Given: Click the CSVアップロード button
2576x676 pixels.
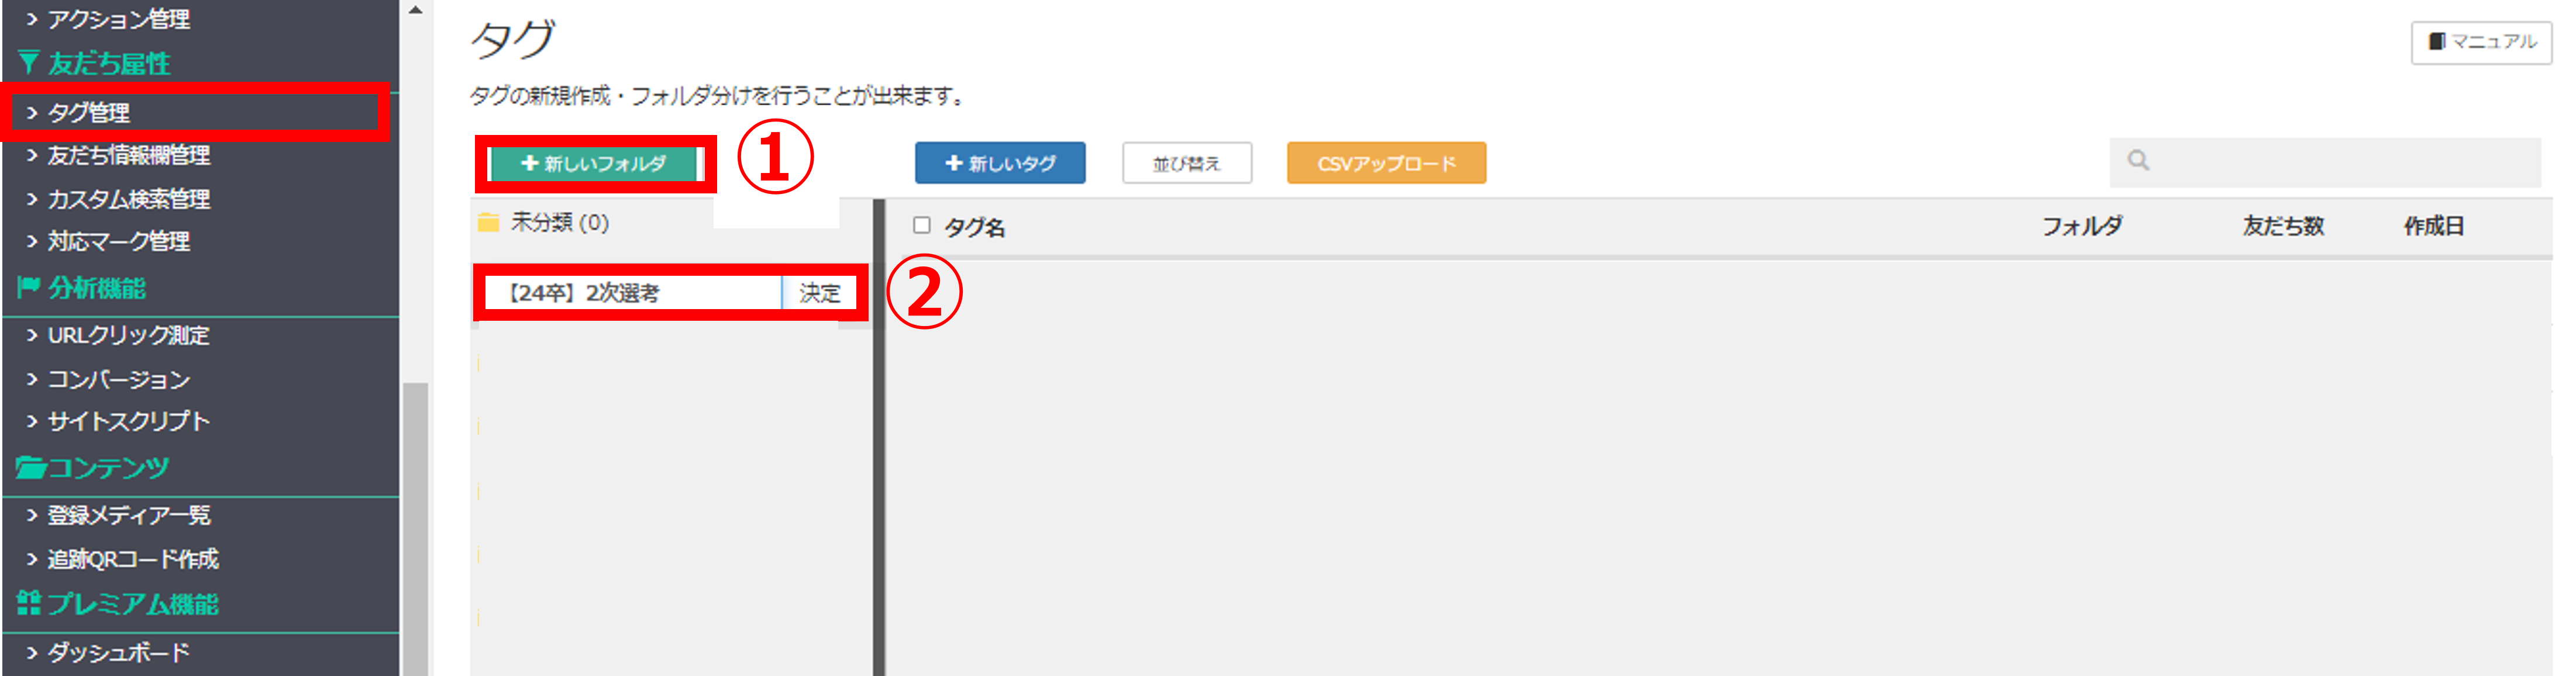Looking at the screenshot, I should (1385, 164).
